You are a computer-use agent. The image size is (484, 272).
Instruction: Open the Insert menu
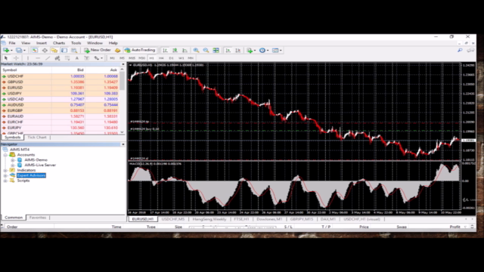(42, 43)
